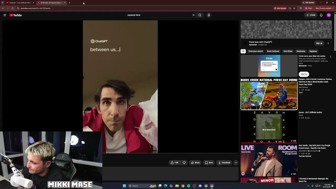Open the Ask Gemini panel

(x=308, y=3)
